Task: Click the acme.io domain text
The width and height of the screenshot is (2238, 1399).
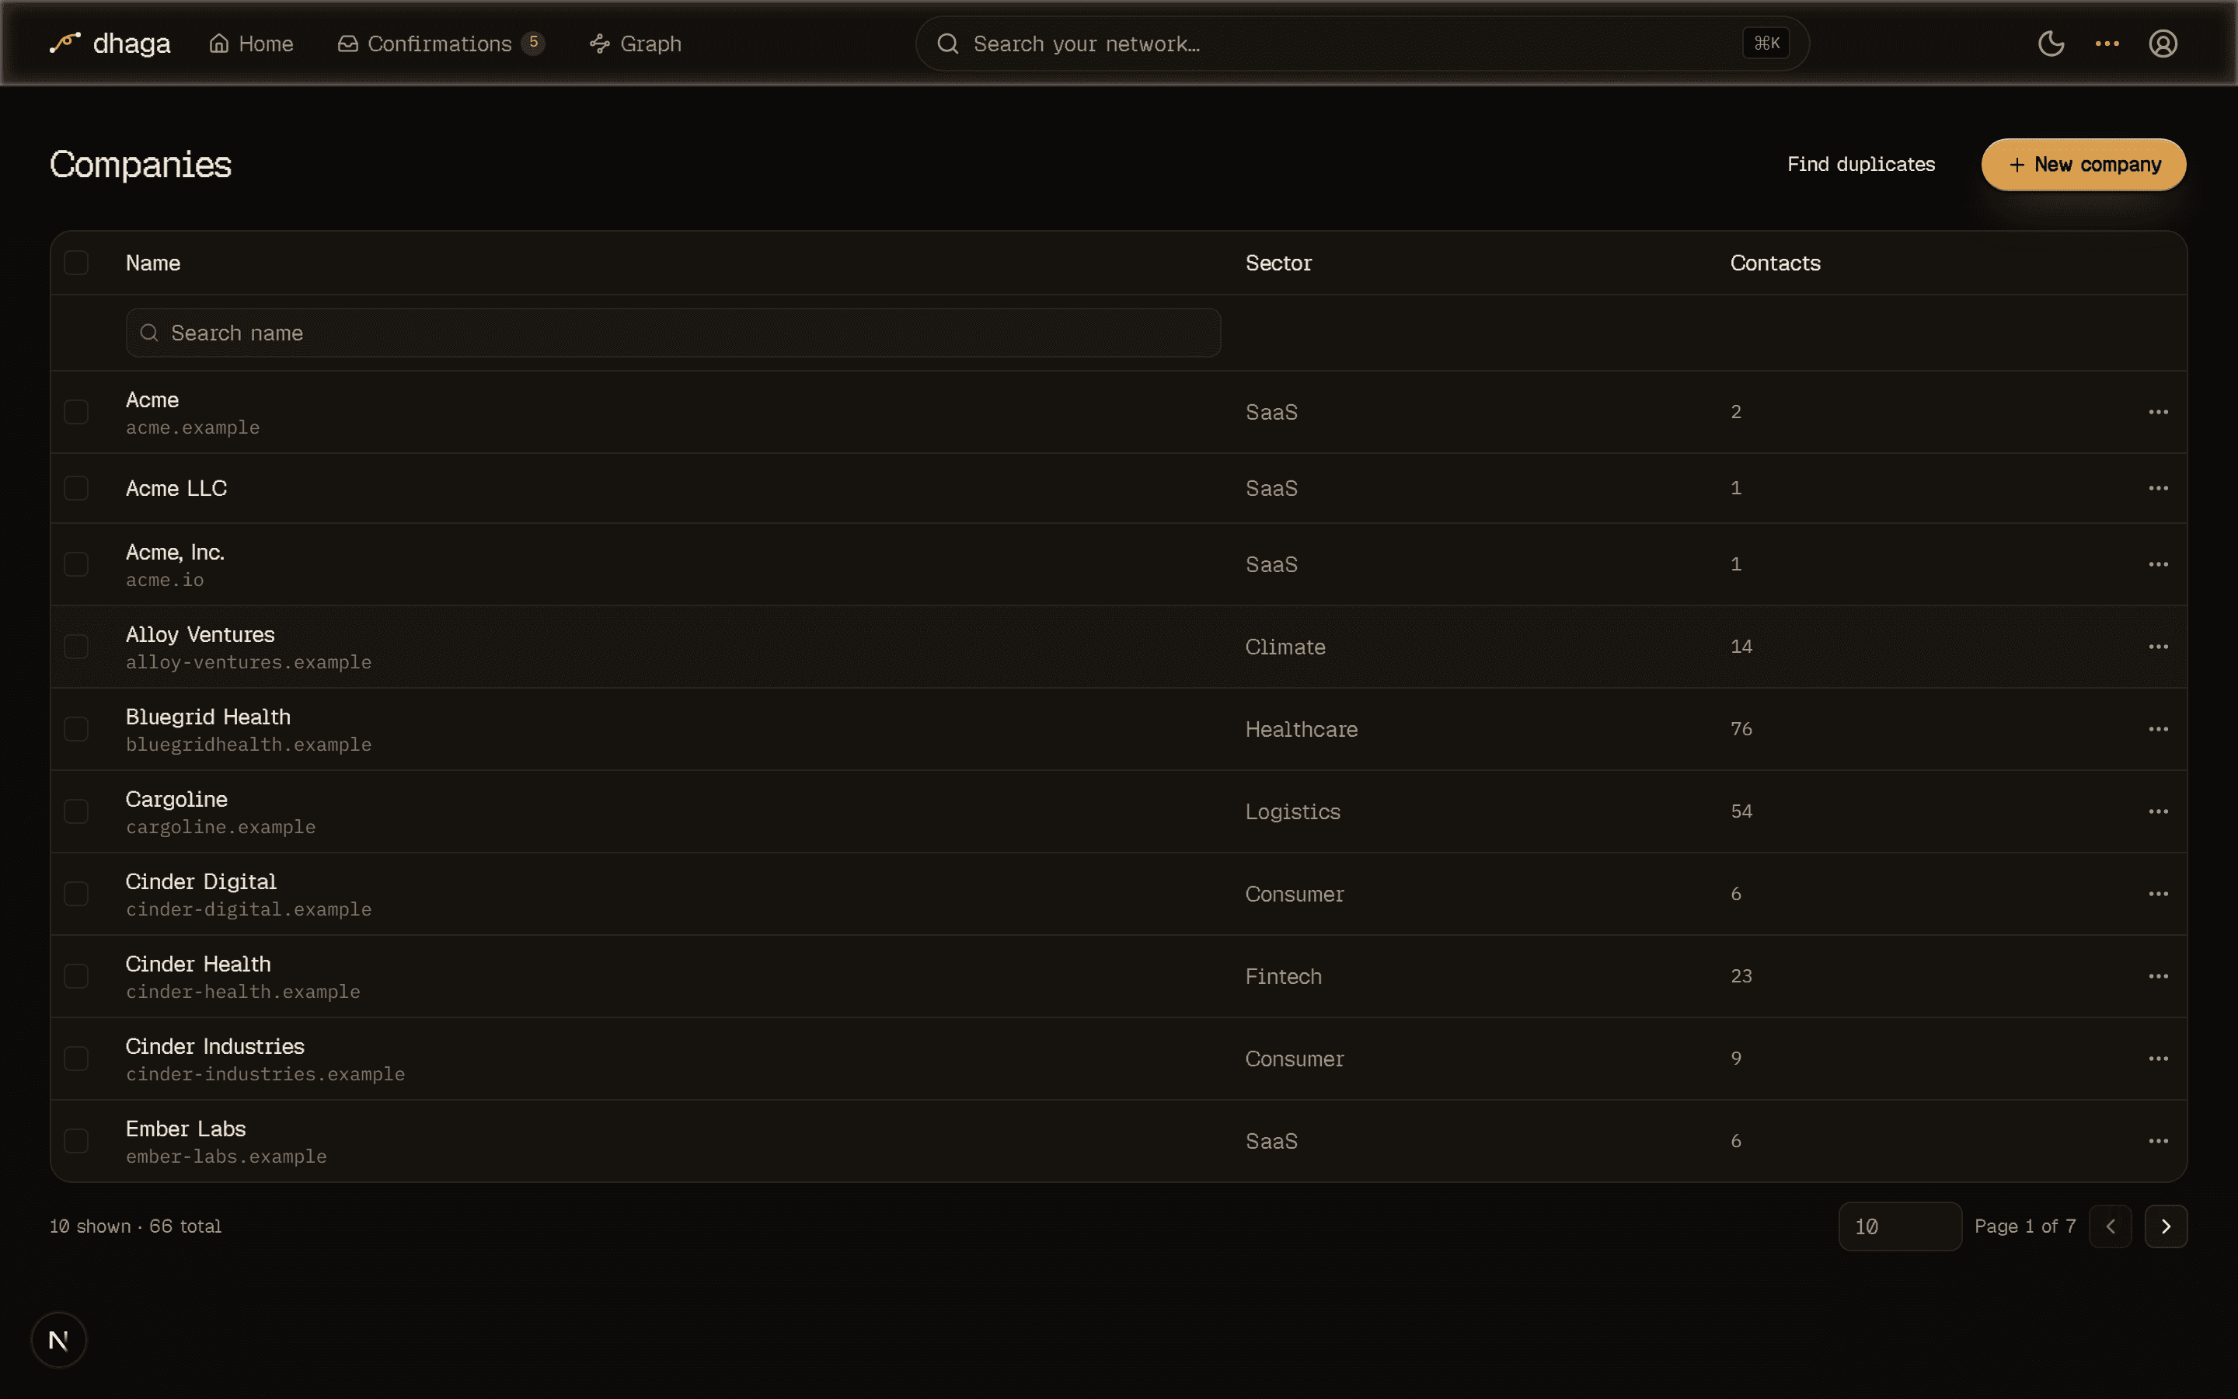Action: (x=165, y=580)
